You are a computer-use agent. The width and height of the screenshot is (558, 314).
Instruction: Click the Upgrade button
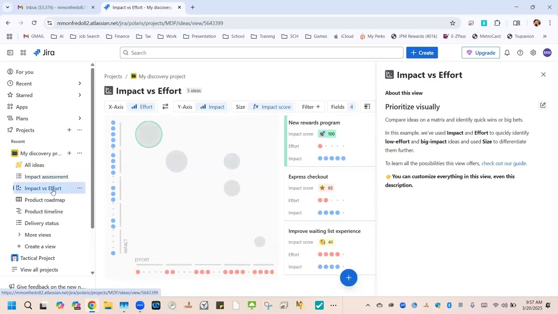click(481, 53)
